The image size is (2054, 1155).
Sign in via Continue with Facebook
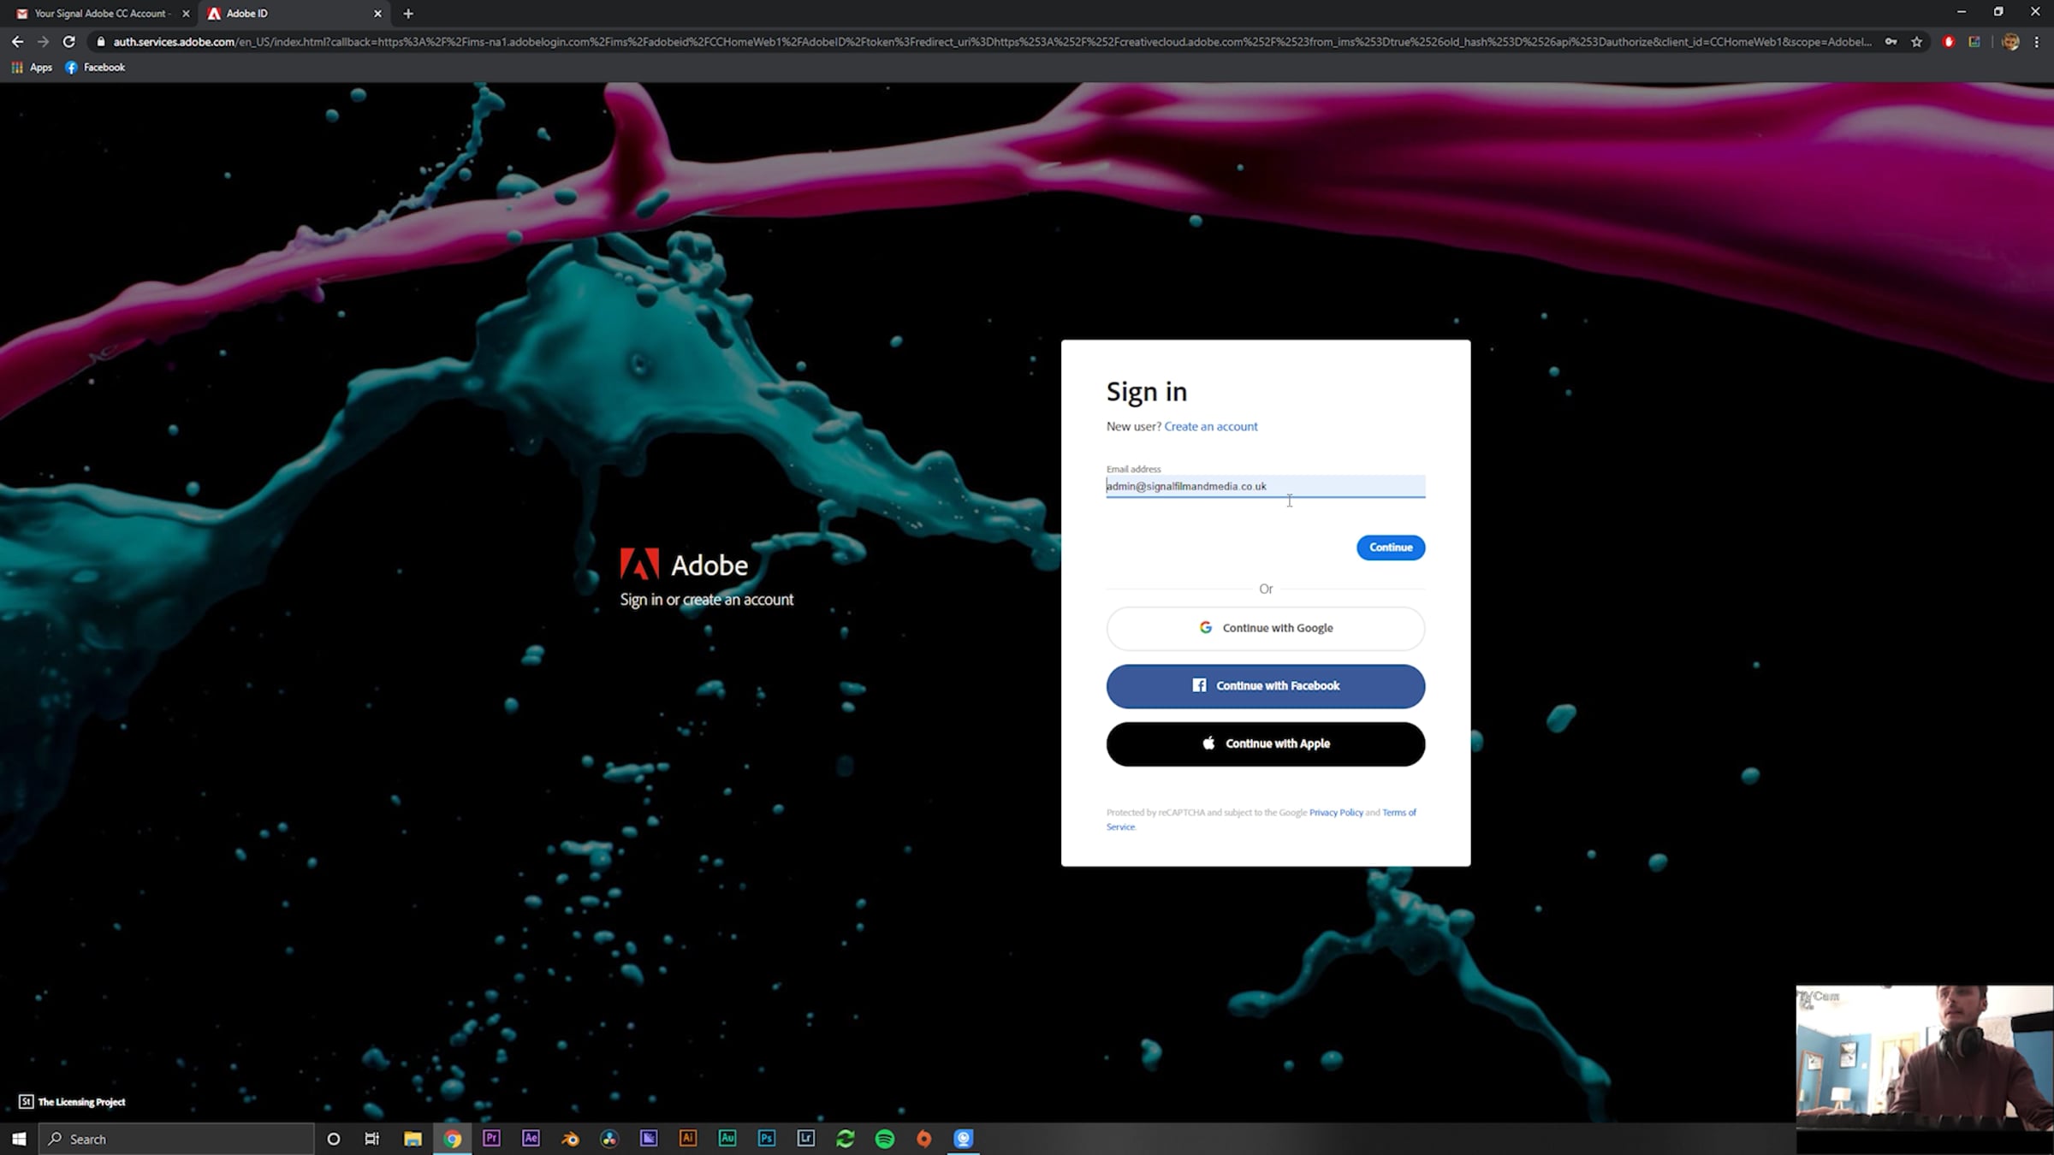pos(1265,686)
